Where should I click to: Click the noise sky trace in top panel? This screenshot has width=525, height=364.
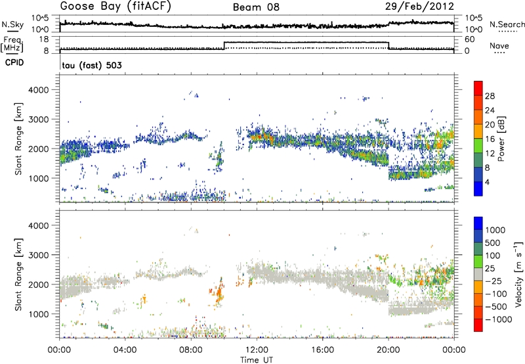tap(257, 26)
